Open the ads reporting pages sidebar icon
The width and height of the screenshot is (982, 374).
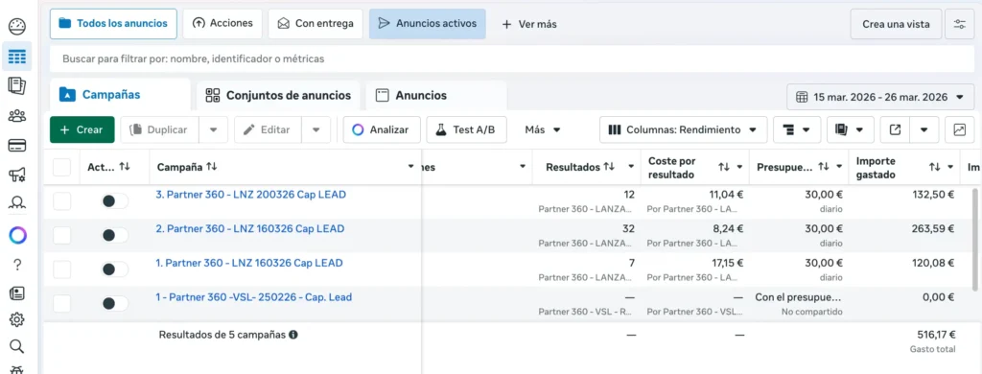coord(17,86)
